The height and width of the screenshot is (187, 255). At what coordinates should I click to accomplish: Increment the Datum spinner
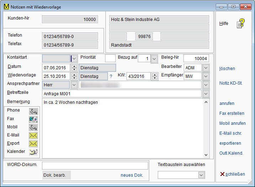74,66
